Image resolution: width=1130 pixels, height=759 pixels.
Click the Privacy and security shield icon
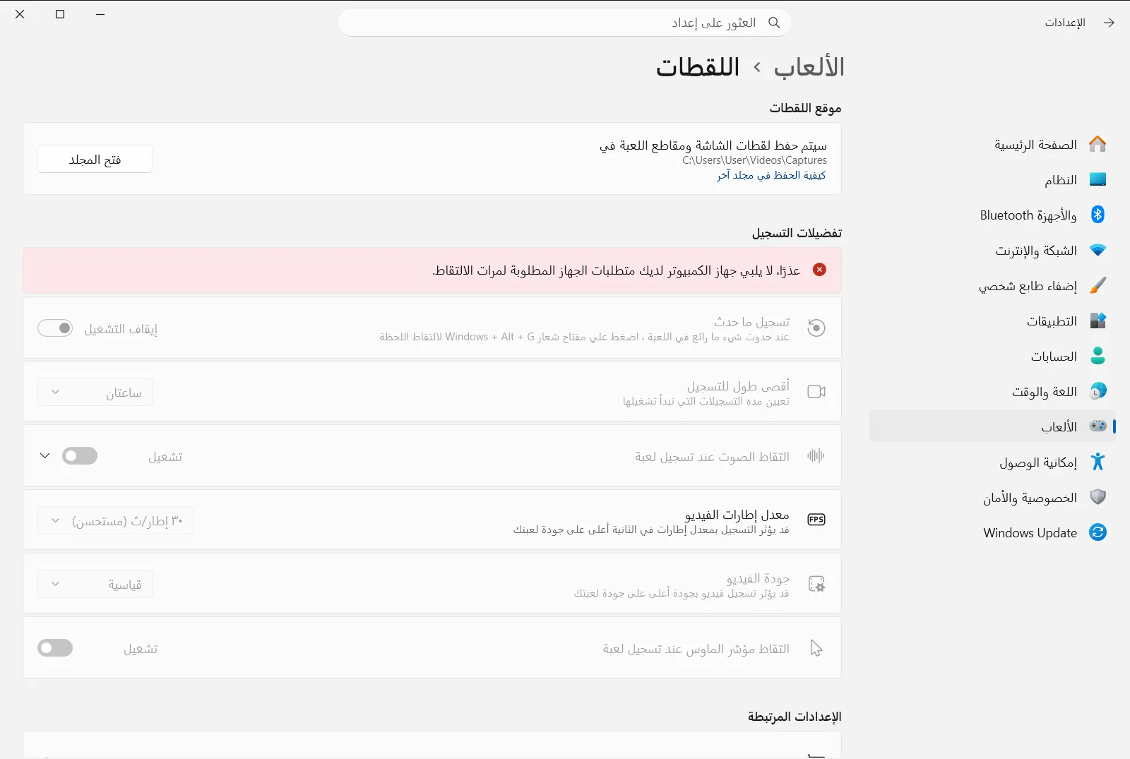[x=1098, y=497]
